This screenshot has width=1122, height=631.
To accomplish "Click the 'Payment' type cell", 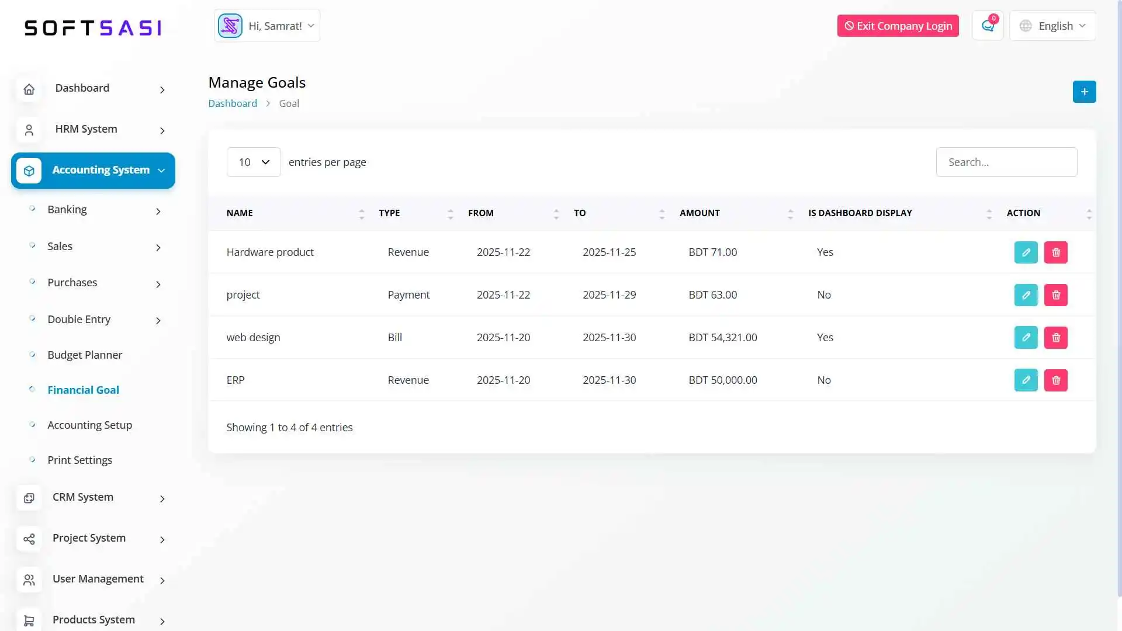I will [408, 295].
